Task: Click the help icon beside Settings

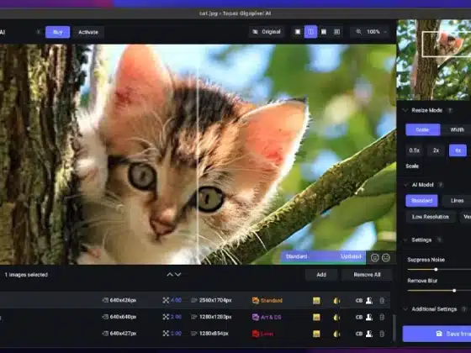Action: [439, 240]
